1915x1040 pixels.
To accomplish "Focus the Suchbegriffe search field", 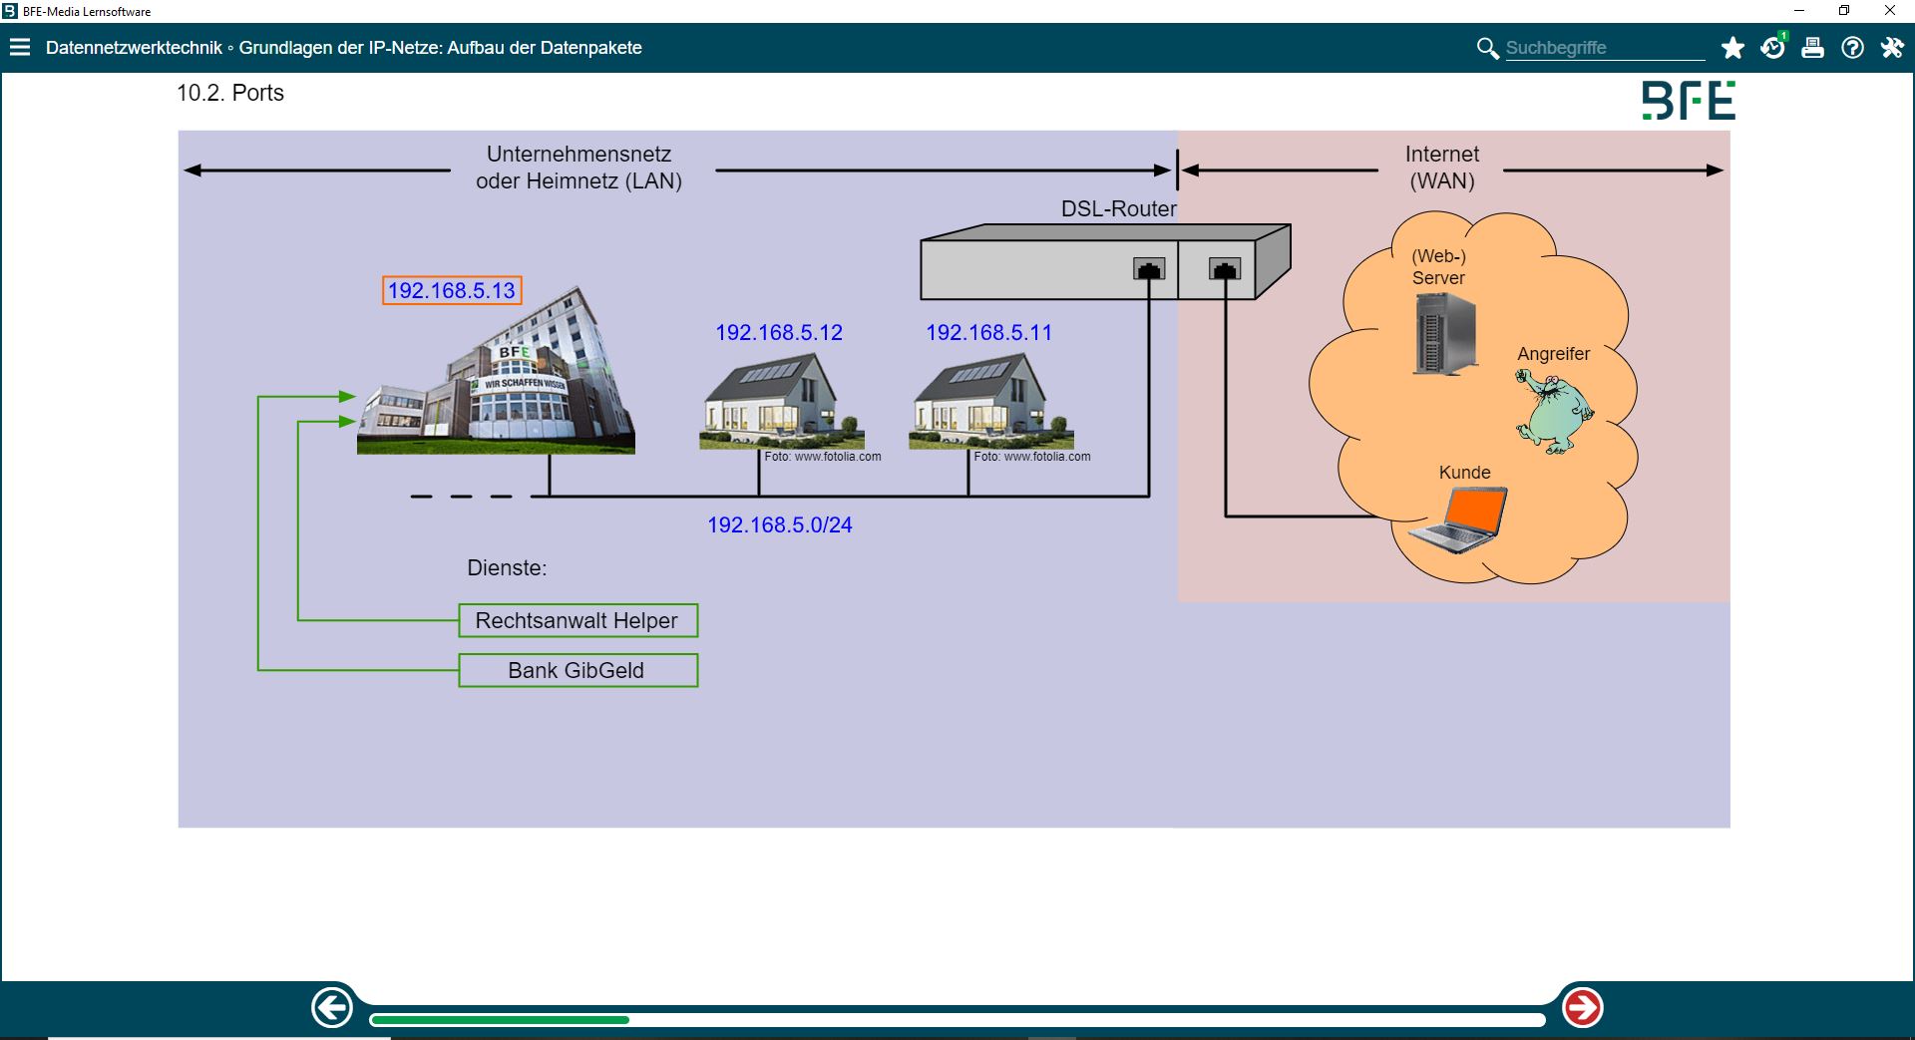I will [x=1603, y=48].
